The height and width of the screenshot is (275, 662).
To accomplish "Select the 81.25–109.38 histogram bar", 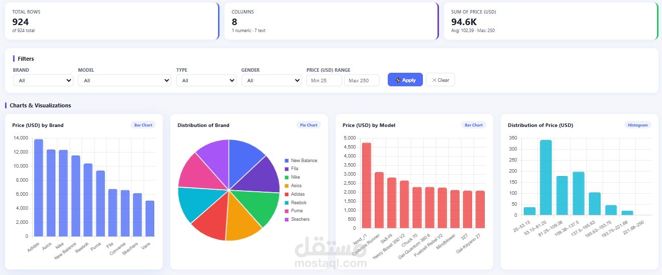I will point(562,196).
